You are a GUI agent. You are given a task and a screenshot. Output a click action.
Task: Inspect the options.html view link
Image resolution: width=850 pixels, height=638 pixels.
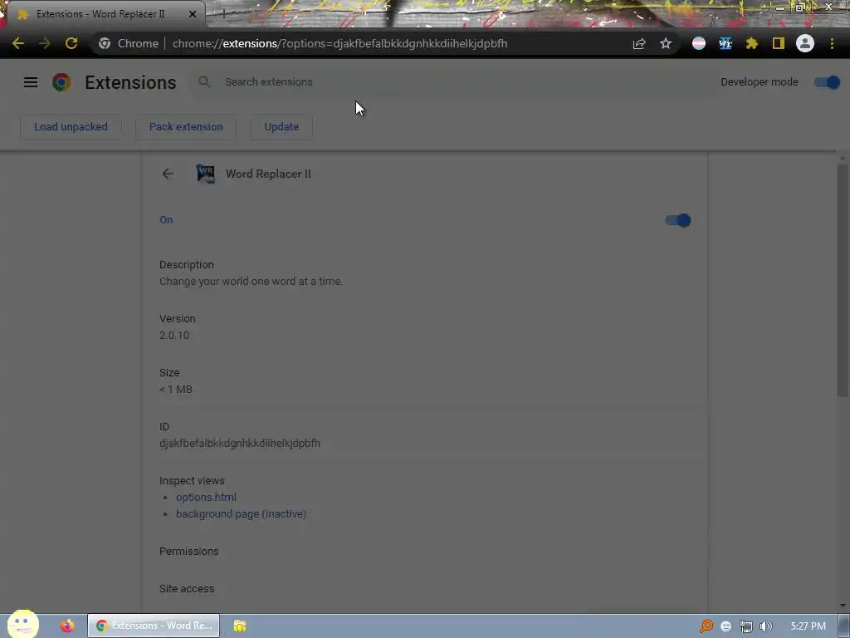pos(206,497)
